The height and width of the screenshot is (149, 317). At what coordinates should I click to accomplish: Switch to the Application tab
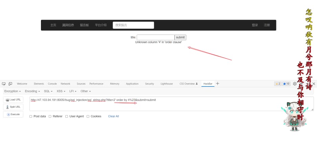(132, 84)
